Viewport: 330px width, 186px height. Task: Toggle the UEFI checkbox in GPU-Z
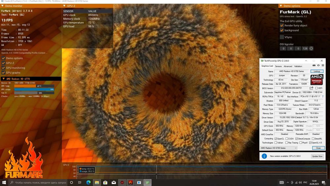tap(316, 88)
